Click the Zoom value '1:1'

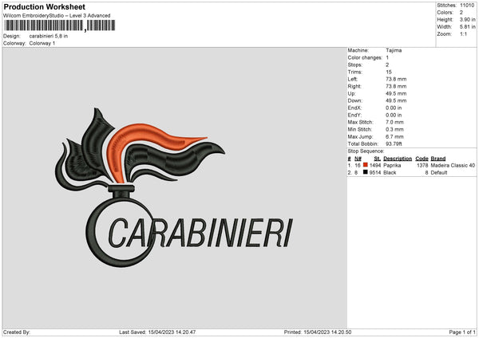tap(463, 33)
